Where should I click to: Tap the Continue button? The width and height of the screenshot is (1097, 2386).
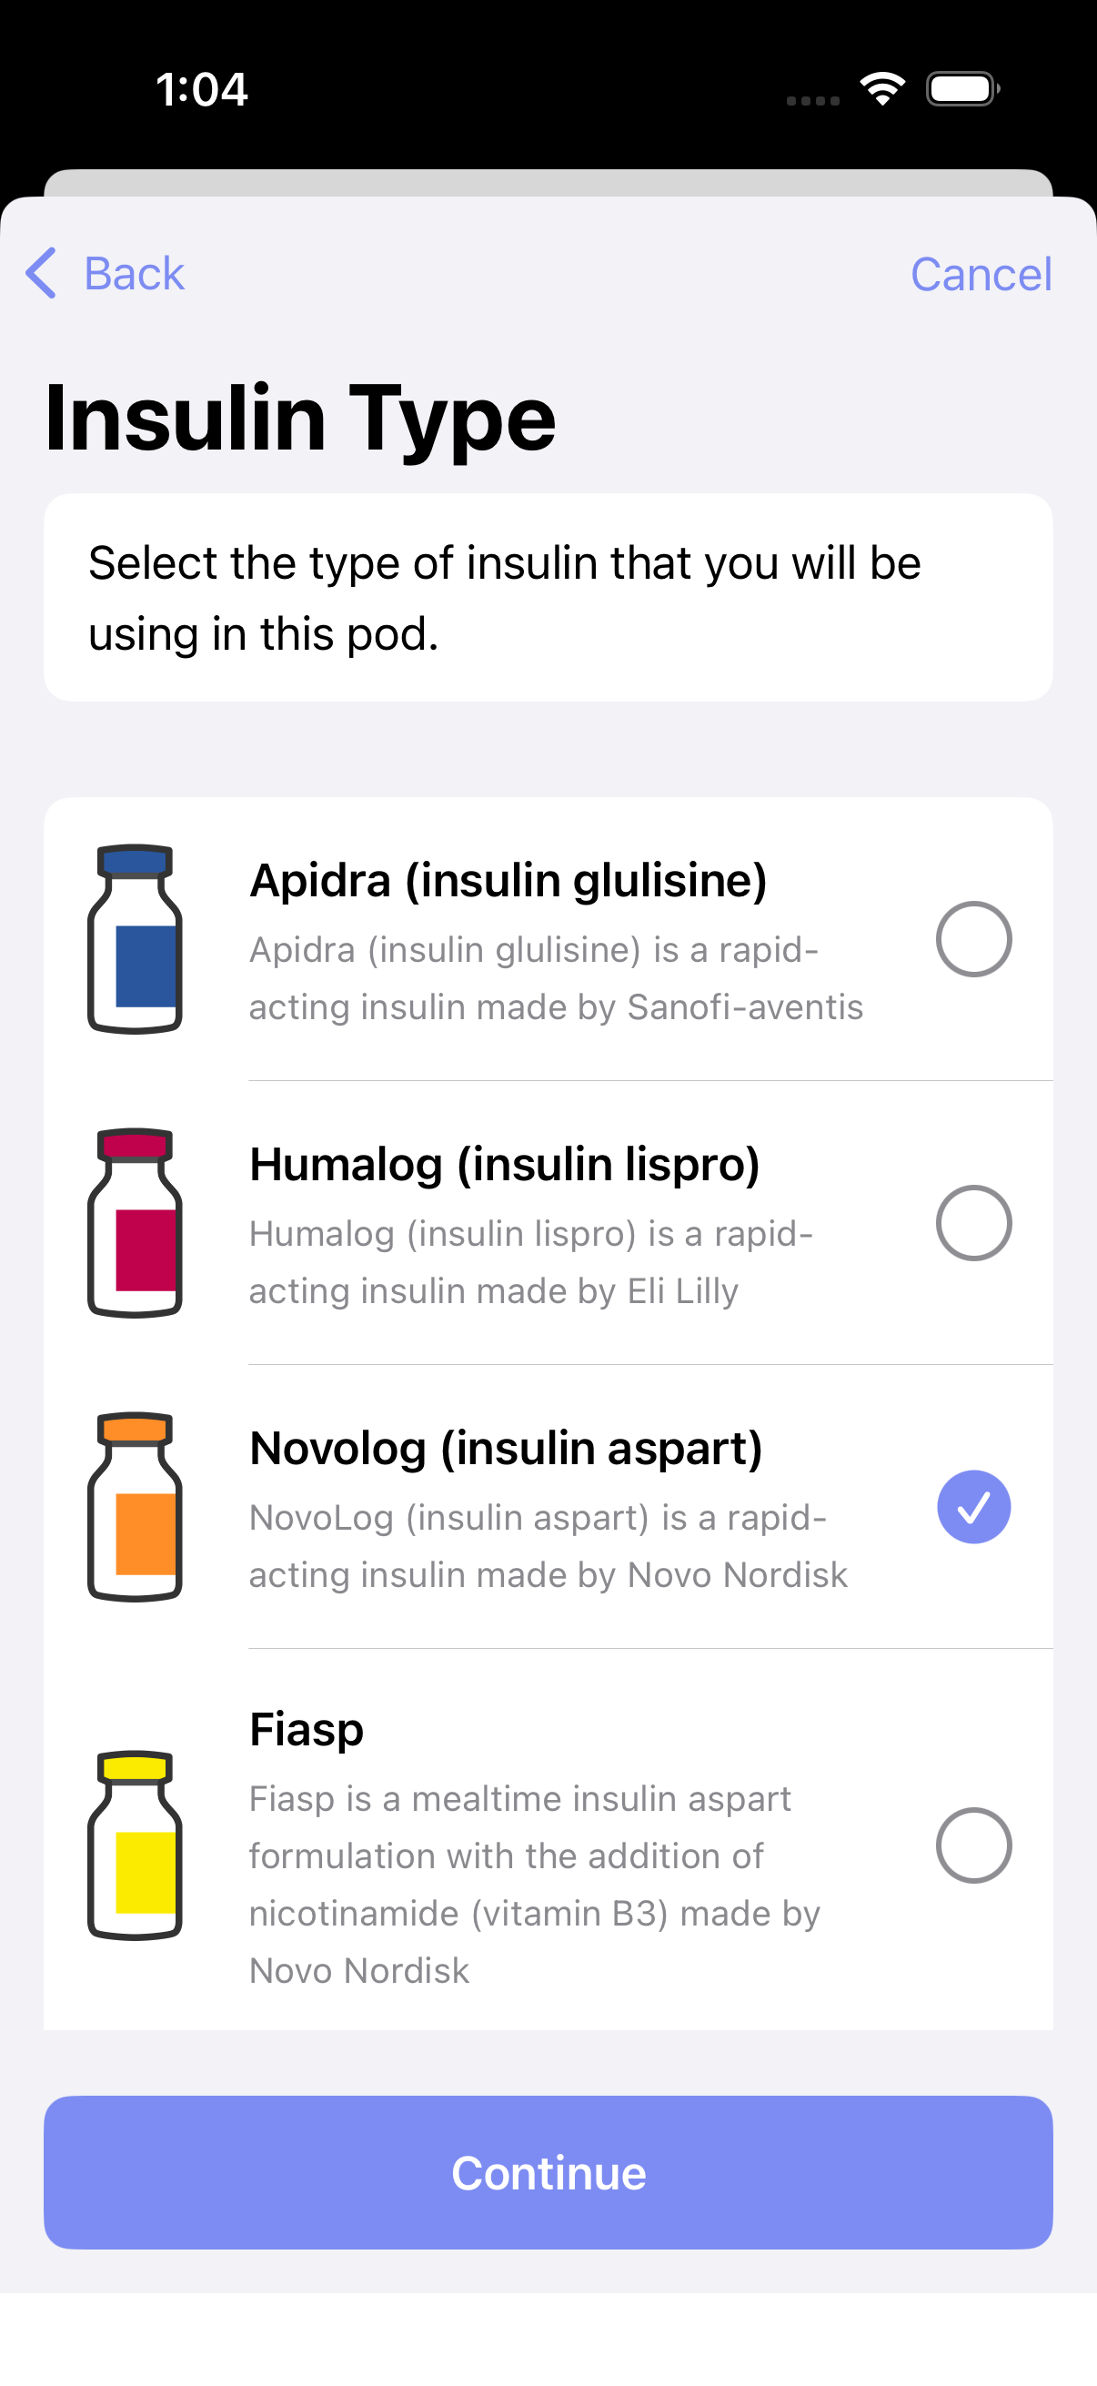(548, 2172)
